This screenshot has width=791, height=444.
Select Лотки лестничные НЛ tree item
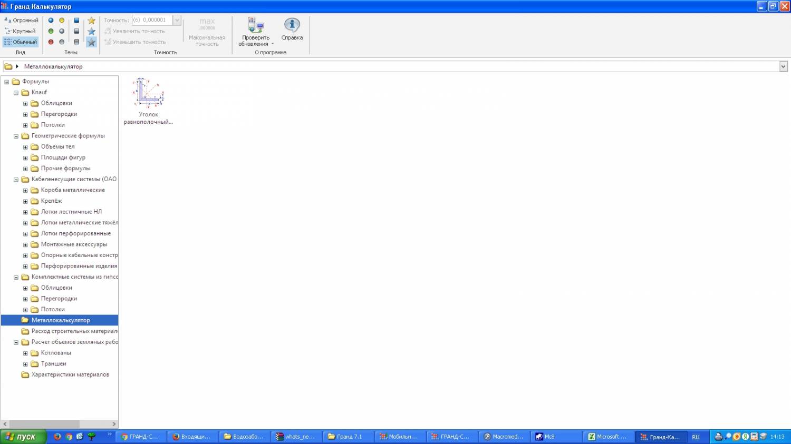(x=71, y=212)
